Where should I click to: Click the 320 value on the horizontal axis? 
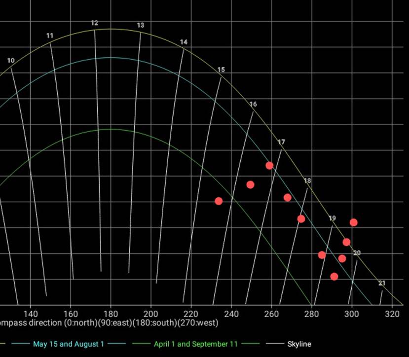392,314
